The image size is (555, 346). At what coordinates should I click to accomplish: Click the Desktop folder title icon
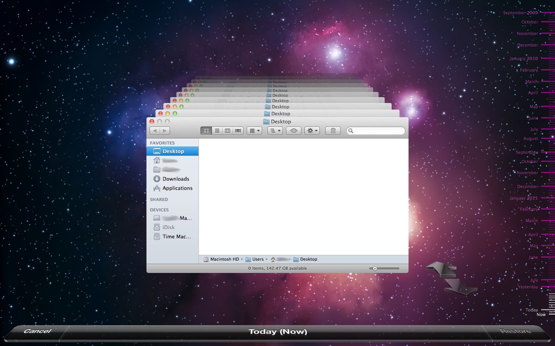click(266, 121)
